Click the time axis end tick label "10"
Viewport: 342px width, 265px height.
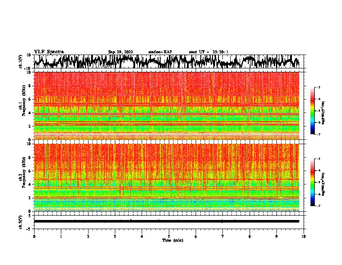[x=304, y=236]
